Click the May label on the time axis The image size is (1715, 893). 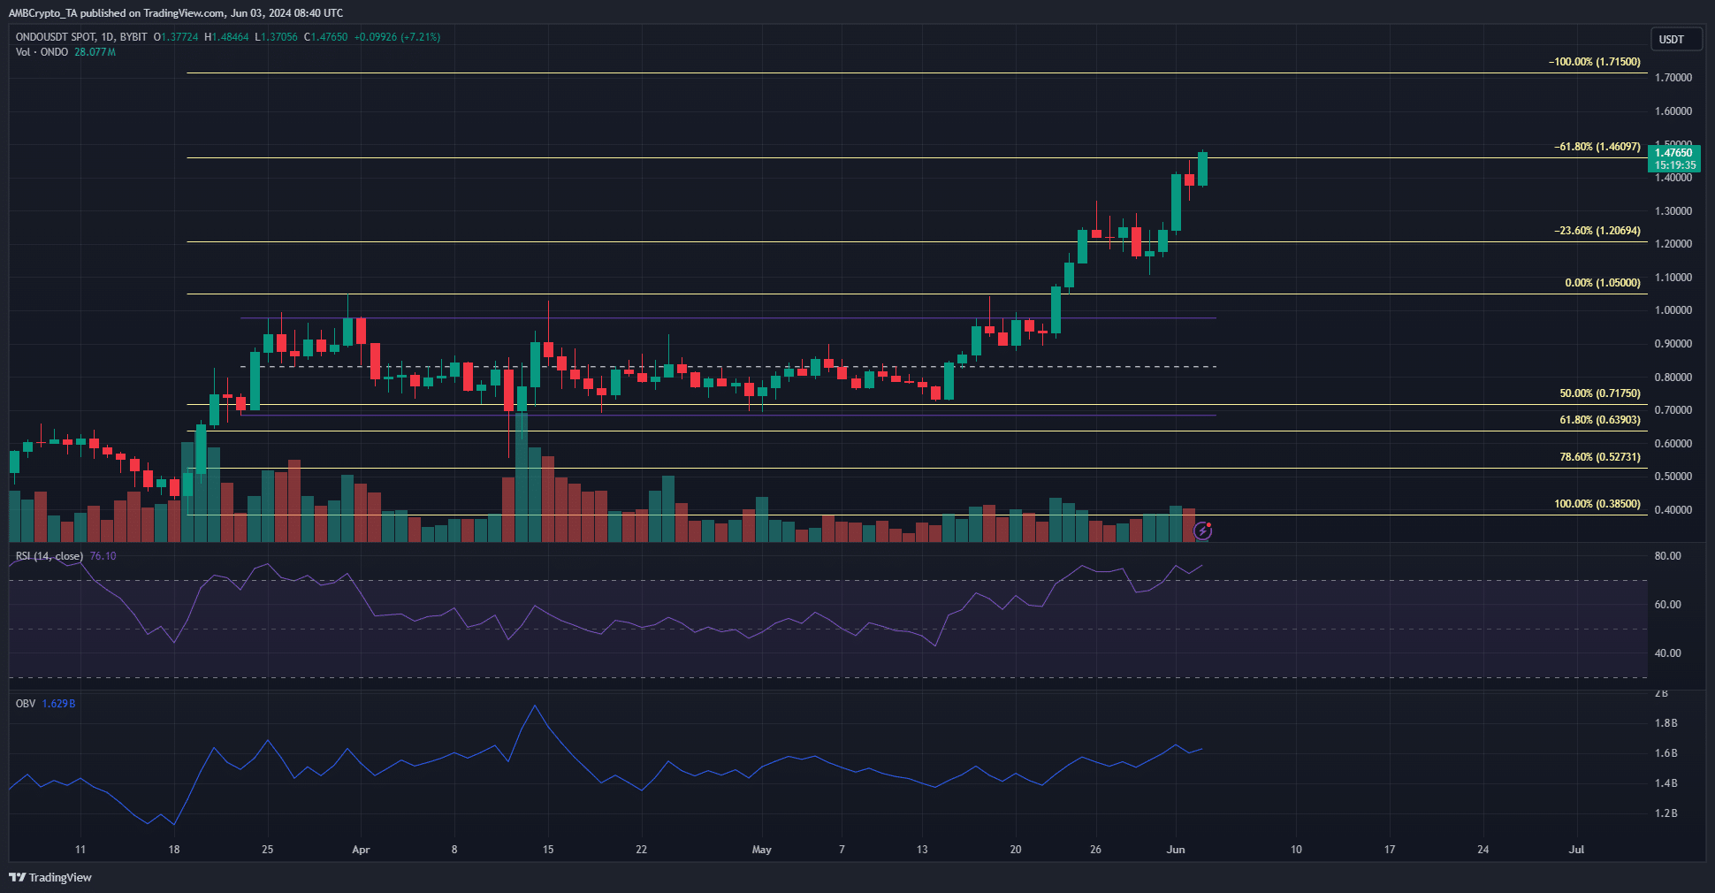click(x=761, y=850)
